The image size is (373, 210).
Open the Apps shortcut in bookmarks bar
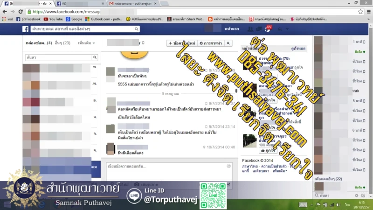(x=7, y=19)
